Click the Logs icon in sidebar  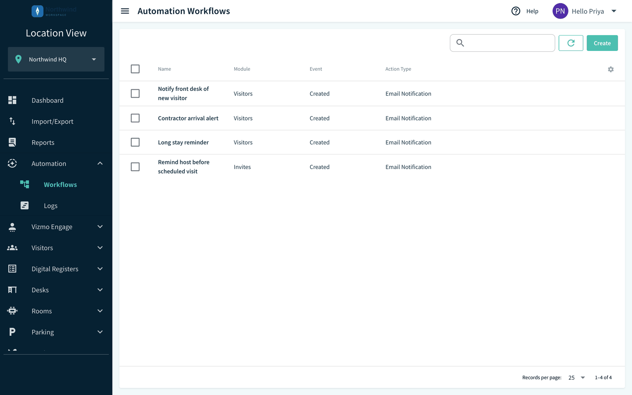point(24,205)
